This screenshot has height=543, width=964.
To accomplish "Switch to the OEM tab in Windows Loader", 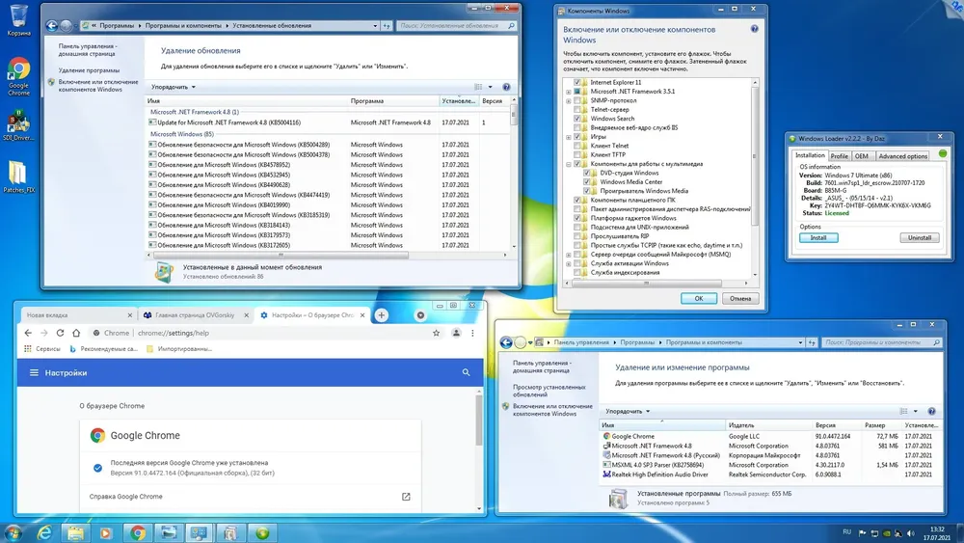I will (x=861, y=156).
